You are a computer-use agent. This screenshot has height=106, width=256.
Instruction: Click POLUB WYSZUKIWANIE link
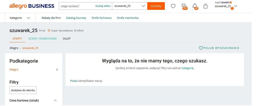pyautogui.click(x=221, y=48)
